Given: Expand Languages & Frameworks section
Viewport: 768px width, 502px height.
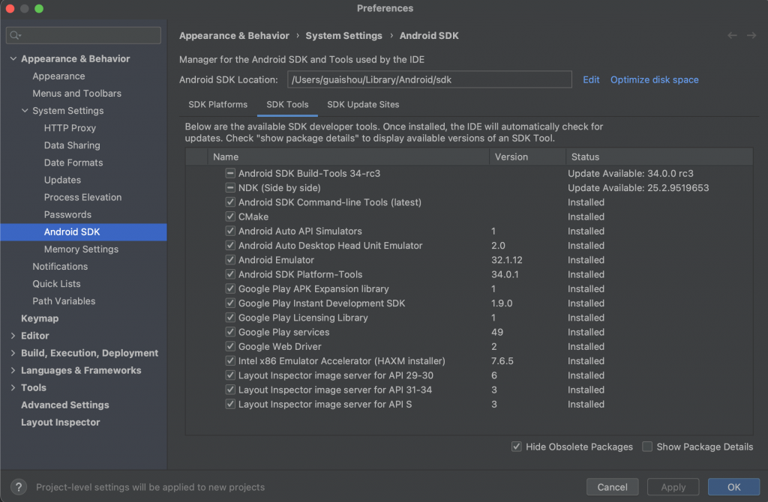Looking at the screenshot, I should [x=13, y=370].
